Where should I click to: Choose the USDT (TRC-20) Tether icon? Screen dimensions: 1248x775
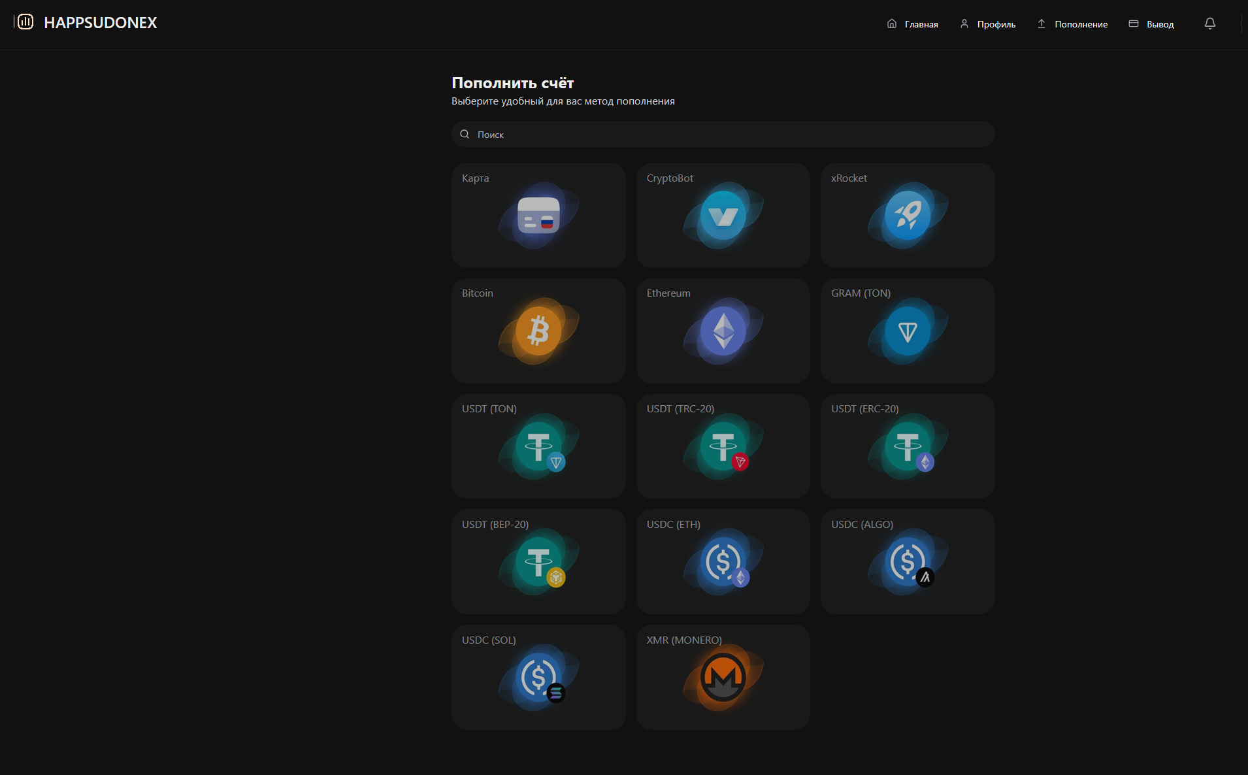723,447
